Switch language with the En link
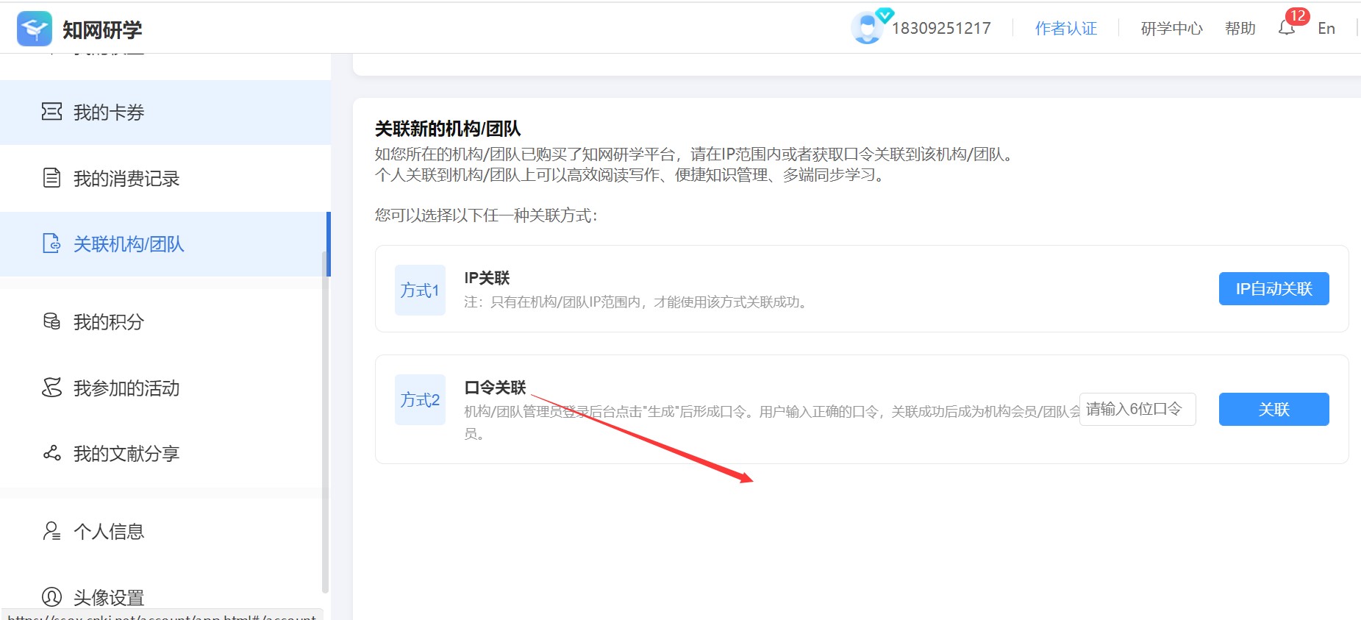The height and width of the screenshot is (620, 1361). [1326, 29]
